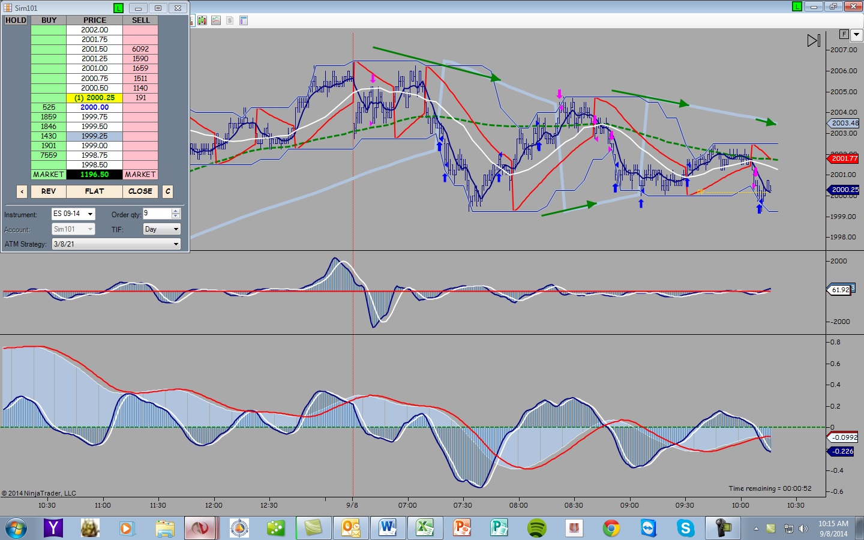Open the green dotted application icon in taskbar
Screen dimensions: 864x540
pos(276,528)
